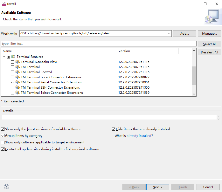Click the Terminal Features category icon
222x192 pixels.
click(x=13, y=57)
